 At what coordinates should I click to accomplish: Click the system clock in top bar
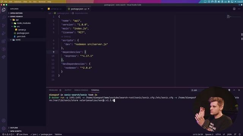tap(240, 2)
